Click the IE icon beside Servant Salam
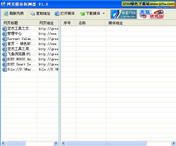This screenshot has width=176, height=146. 4,39
